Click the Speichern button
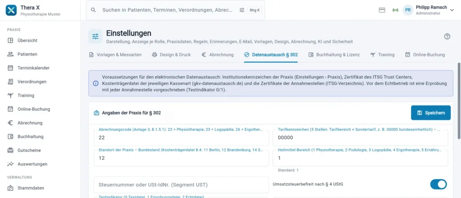The width and height of the screenshot is (461, 198). click(431, 113)
